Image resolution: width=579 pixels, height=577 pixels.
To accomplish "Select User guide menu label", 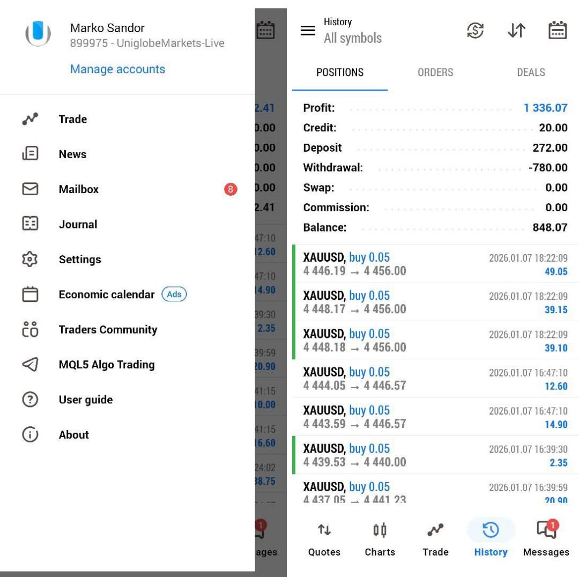I will tap(86, 400).
